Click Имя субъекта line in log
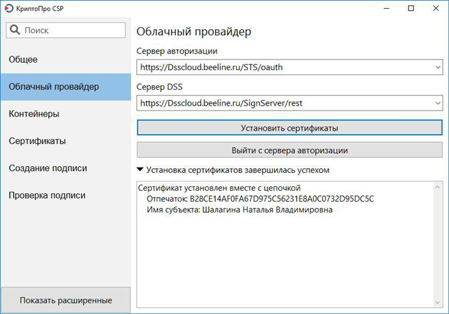This screenshot has width=449, height=314. point(240,210)
